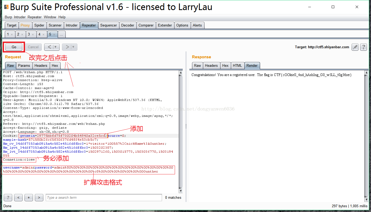Click the 'Content-Length: 153' line
The width and height of the screenshot is (371, 212).
pos(23,84)
